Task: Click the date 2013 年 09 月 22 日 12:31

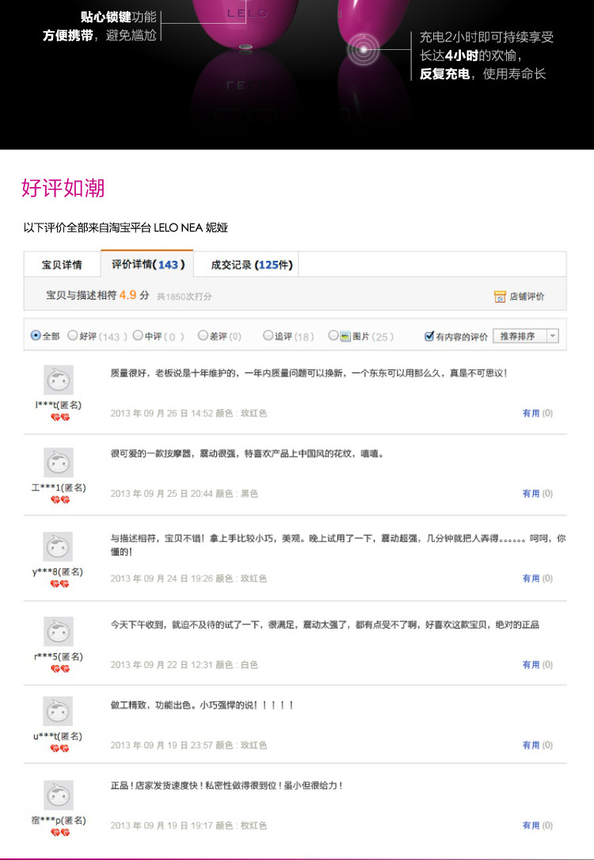Action: point(162,665)
